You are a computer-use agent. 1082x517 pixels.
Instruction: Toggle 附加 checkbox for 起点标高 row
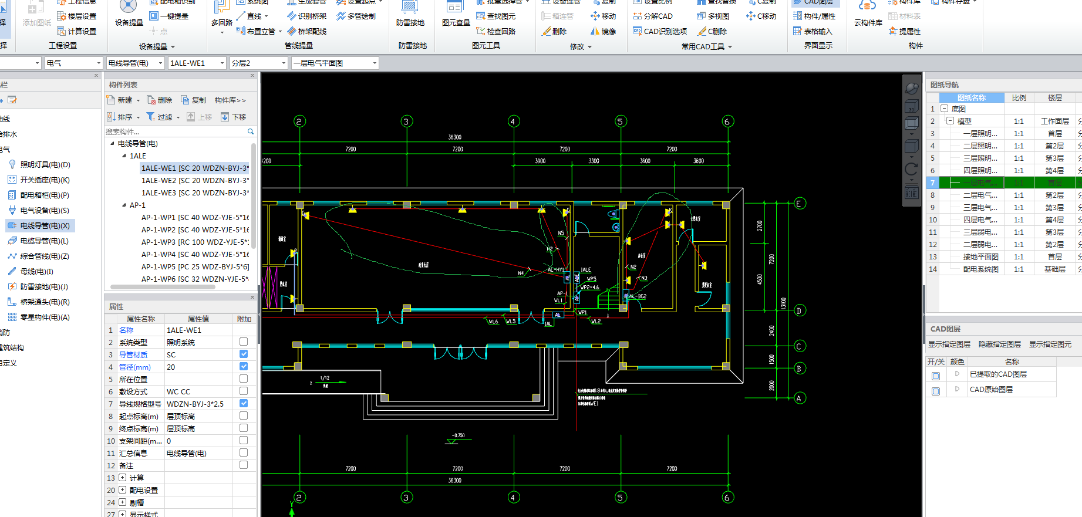coord(244,415)
